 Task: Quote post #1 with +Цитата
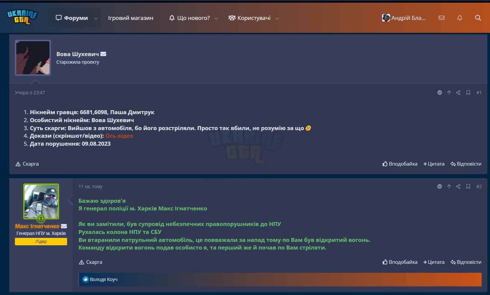coord(434,164)
